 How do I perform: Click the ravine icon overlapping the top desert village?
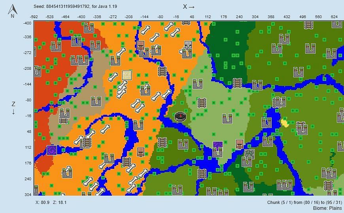pos(144,52)
